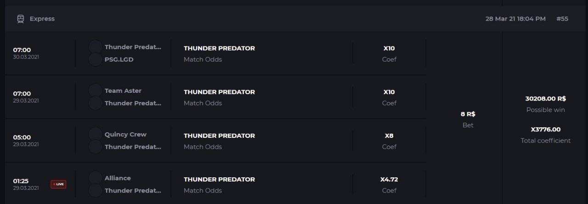Click the bet number #55
The image size is (588, 204).
pyautogui.click(x=562, y=19)
